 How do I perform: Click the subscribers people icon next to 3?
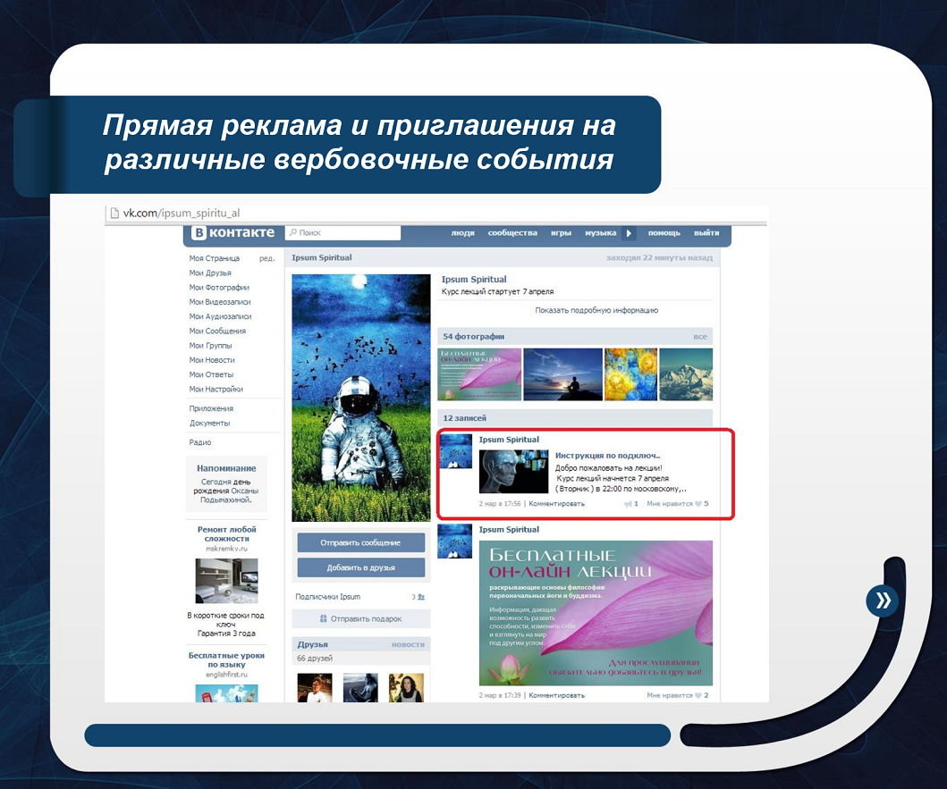[x=421, y=597]
